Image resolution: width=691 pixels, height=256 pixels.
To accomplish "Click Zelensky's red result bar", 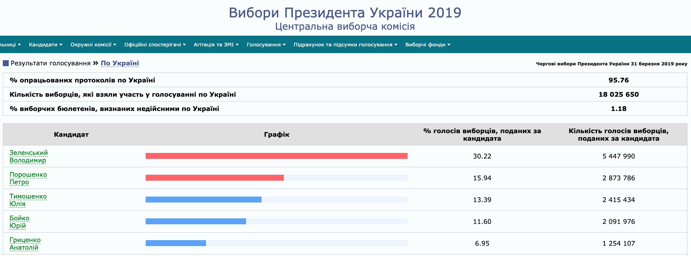I will 277,156.
